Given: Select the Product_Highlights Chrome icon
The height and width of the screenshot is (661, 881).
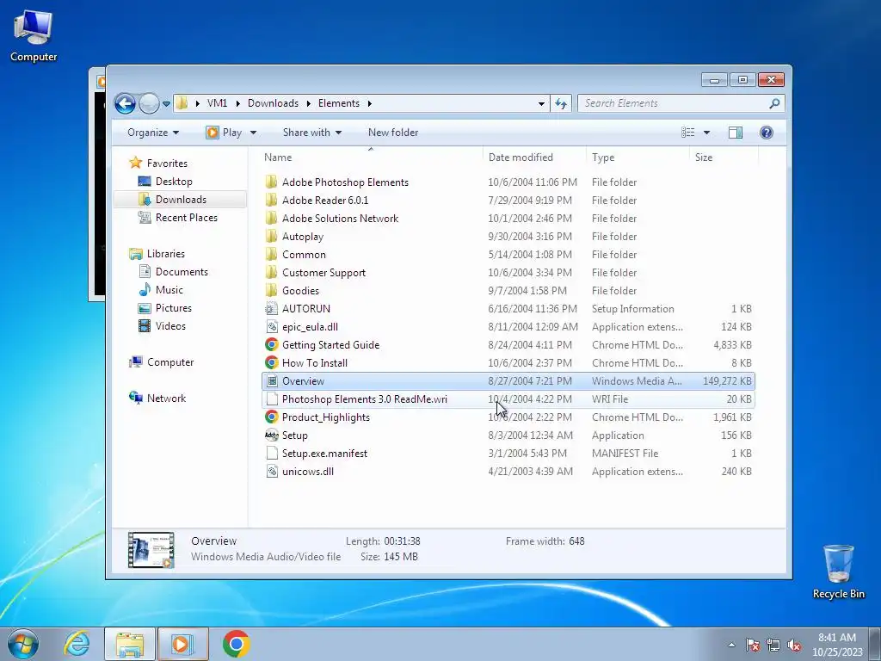Looking at the screenshot, I should tap(271, 417).
